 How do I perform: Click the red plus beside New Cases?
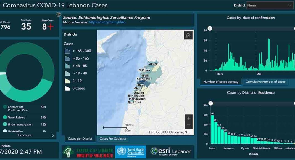coord(50,27)
